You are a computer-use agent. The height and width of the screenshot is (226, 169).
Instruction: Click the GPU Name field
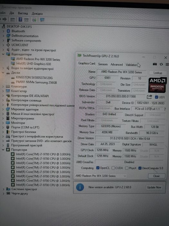pos(121,72)
